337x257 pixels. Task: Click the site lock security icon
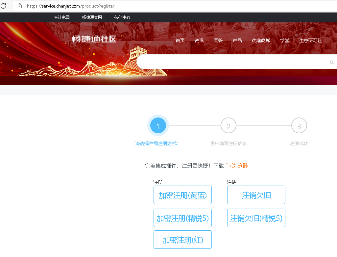click(19, 6)
